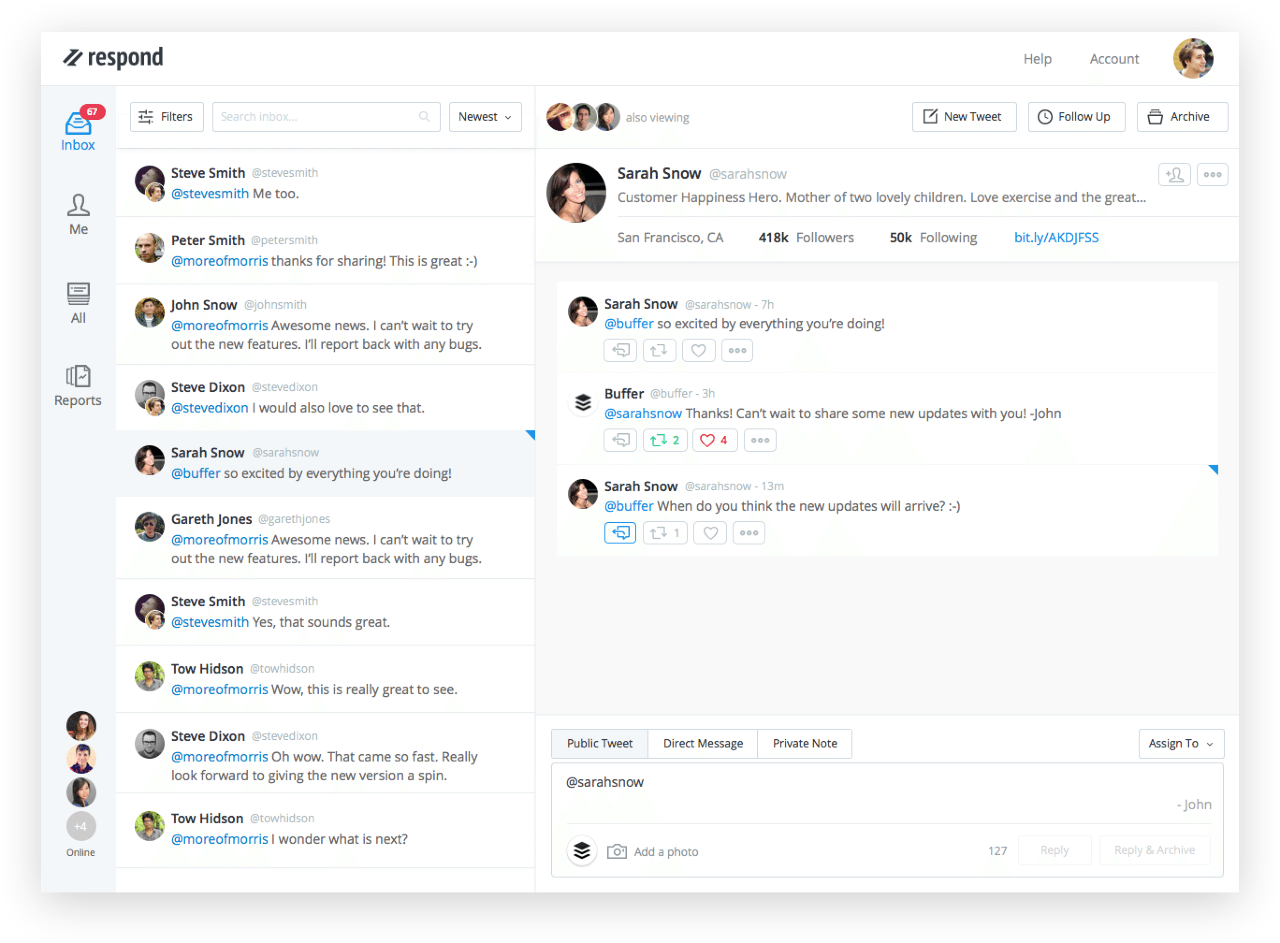Click the follow icon on Sarah Snow's profile
The width and height of the screenshot is (1280, 943).
[1174, 174]
